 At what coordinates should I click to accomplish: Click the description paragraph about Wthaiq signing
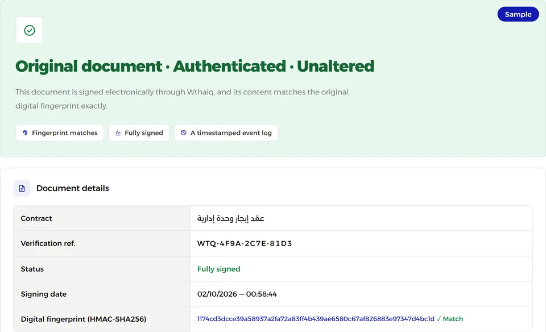pos(182,99)
